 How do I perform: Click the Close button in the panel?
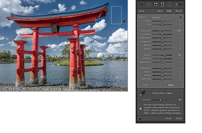[x=179, y=118]
